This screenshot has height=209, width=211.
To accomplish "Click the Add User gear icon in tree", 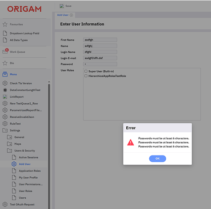I will [14, 164].
